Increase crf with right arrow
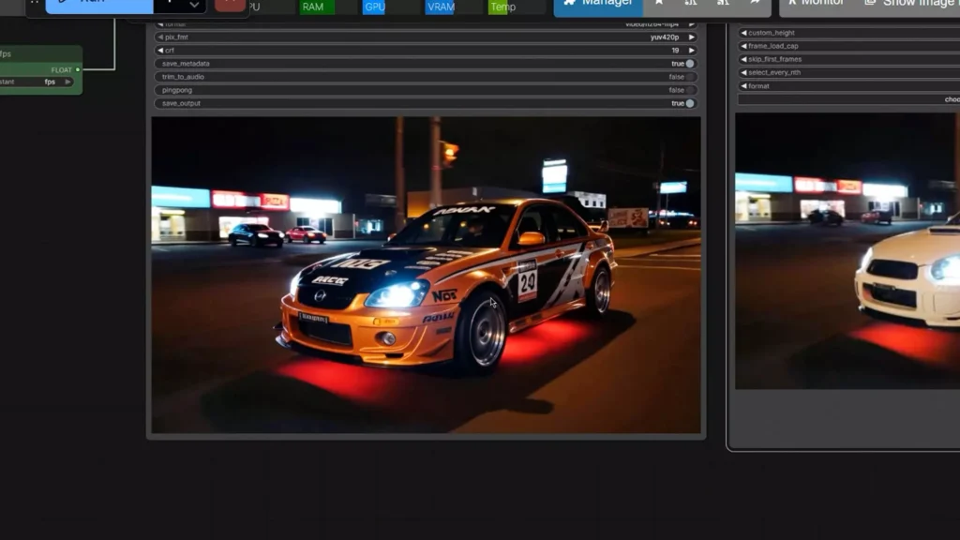This screenshot has width=960, height=540. tap(691, 51)
